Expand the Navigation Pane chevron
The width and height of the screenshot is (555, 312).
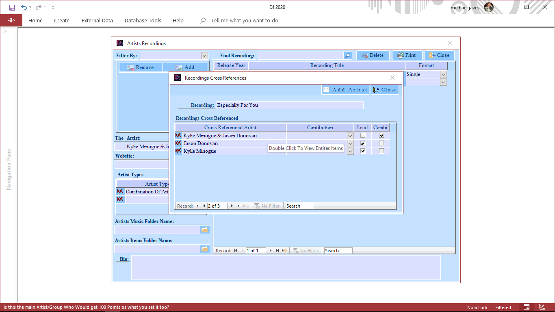point(6,32)
